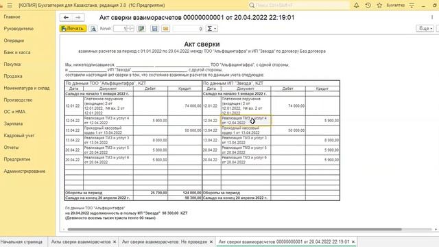Send the act by email envelope icon
The image size is (439, 247).
point(166,29)
